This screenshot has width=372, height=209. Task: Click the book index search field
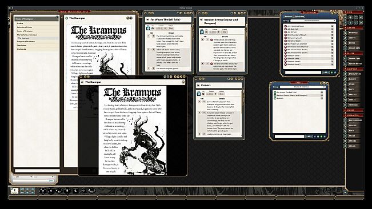tap(37, 171)
